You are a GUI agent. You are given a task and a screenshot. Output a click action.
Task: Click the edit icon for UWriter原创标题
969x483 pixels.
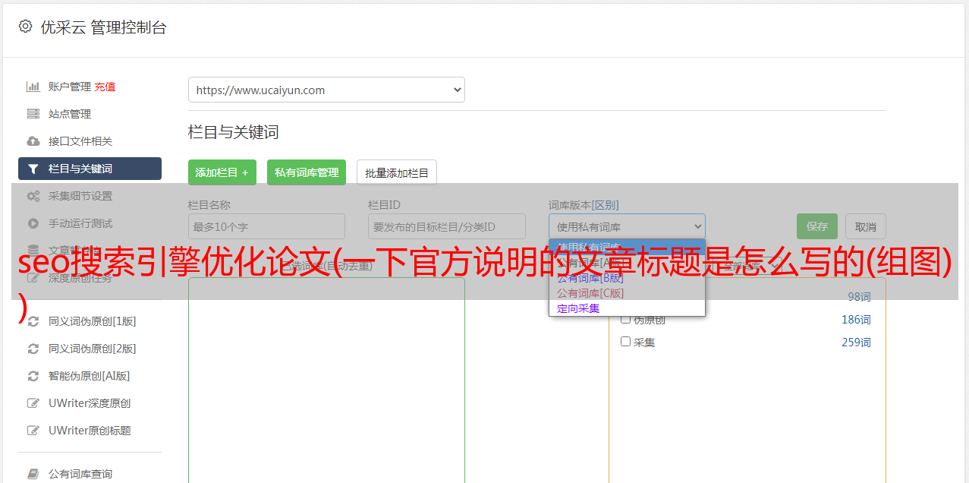(33, 431)
